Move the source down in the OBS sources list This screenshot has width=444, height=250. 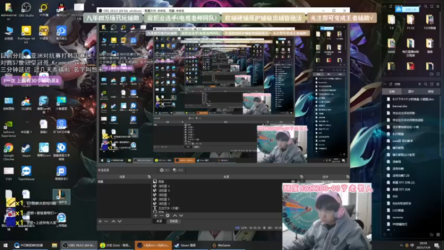(x=181, y=216)
